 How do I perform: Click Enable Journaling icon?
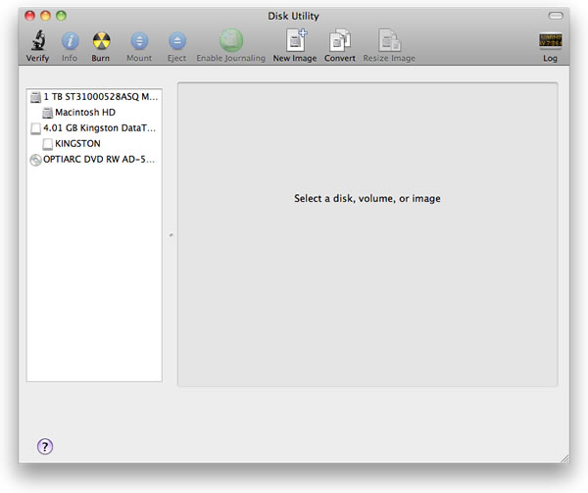coord(230,41)
